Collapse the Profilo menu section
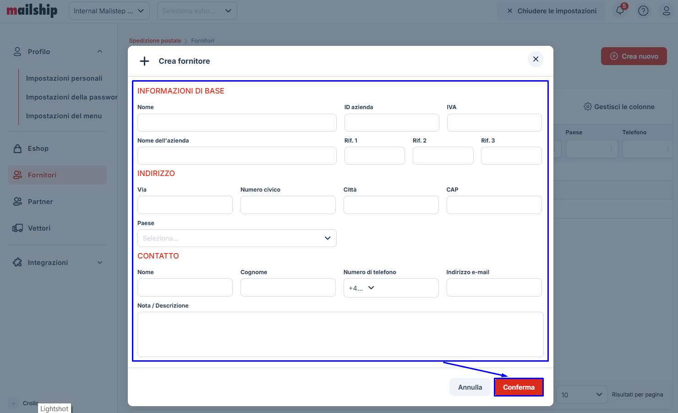Viewport: 678px width, 413px height. tap(100, 52)
